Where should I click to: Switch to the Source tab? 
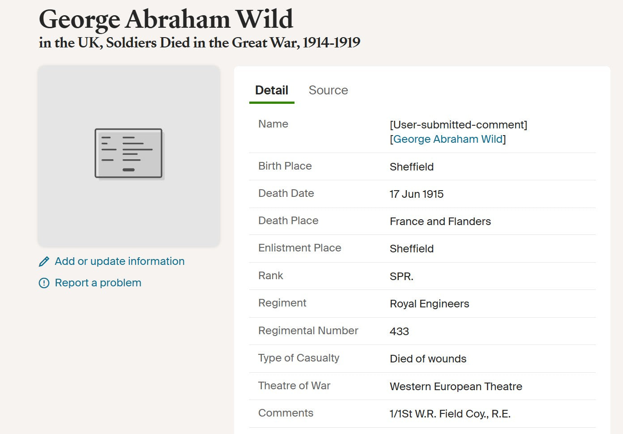point(328,90)
